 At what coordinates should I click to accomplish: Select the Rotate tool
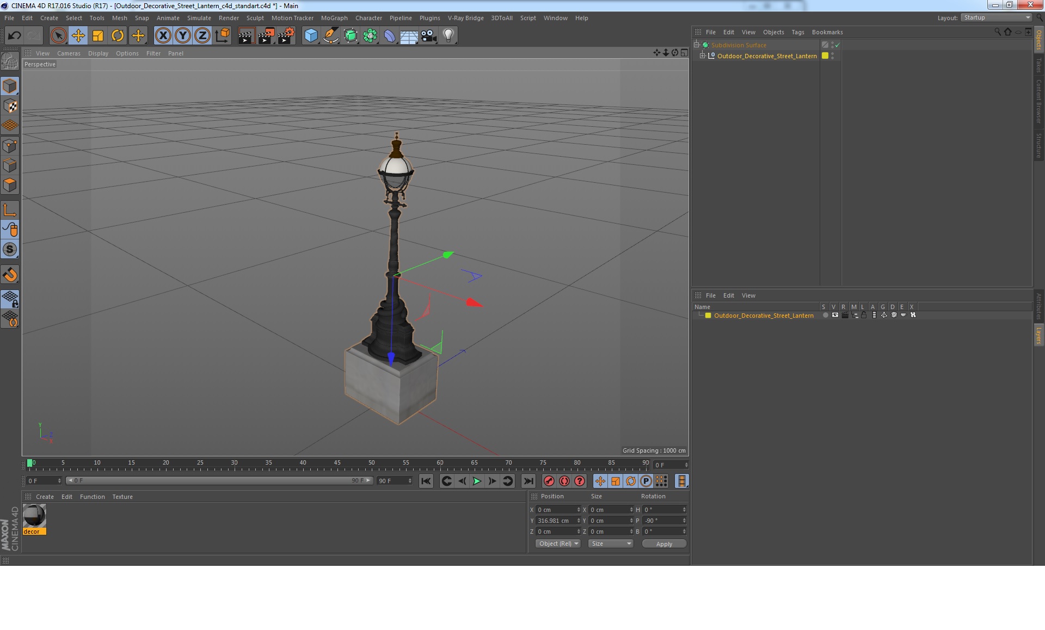click(118, 36)
